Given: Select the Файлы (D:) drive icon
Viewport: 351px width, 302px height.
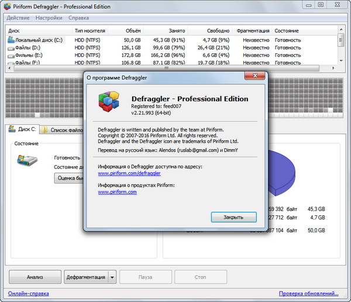Looking at the screenshot, I should click(x=11, y=47).
